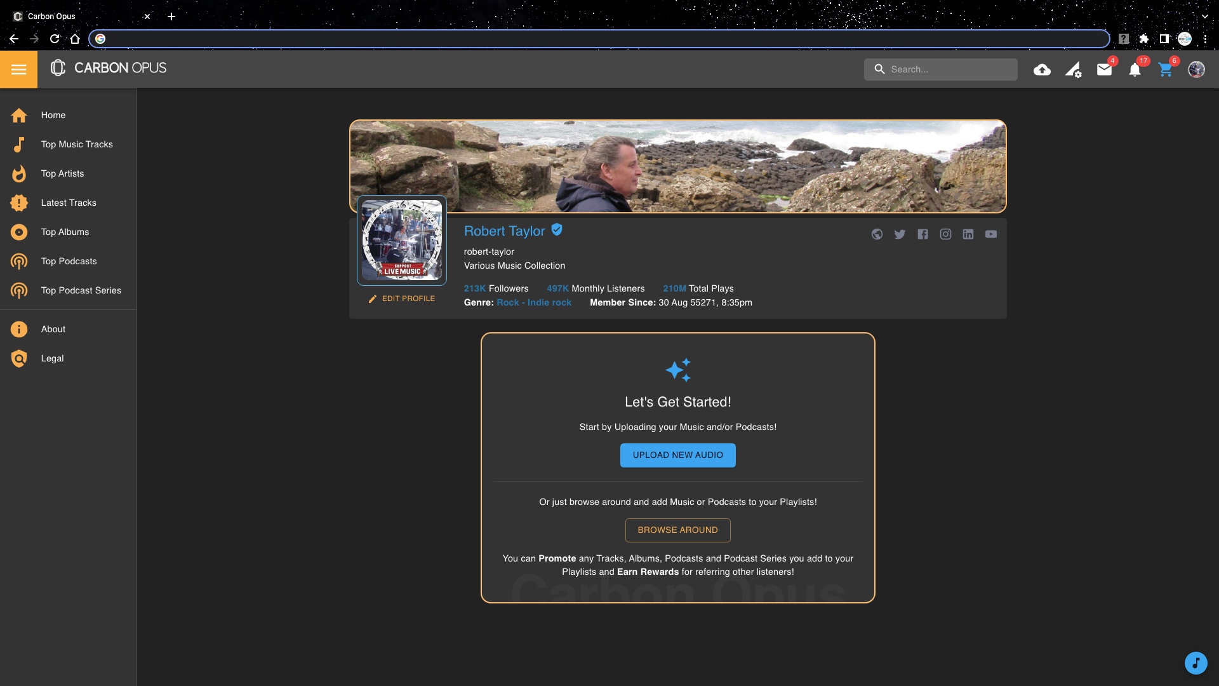Open the browser three-dot menu
Image resolution: width=1219 pixels, height=686 pixels.
(x=1205, y=39)
